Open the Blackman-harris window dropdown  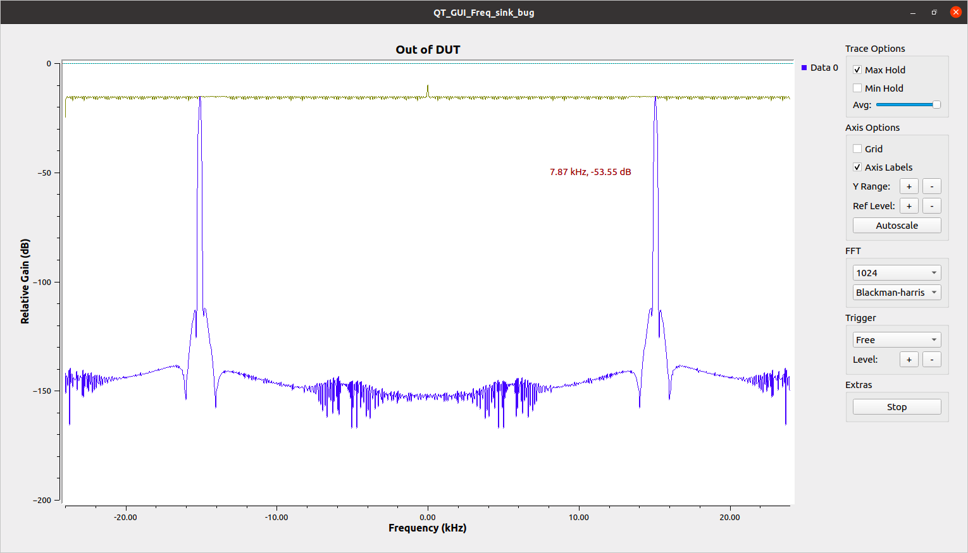pyautogui.click(x=897, y=292)
